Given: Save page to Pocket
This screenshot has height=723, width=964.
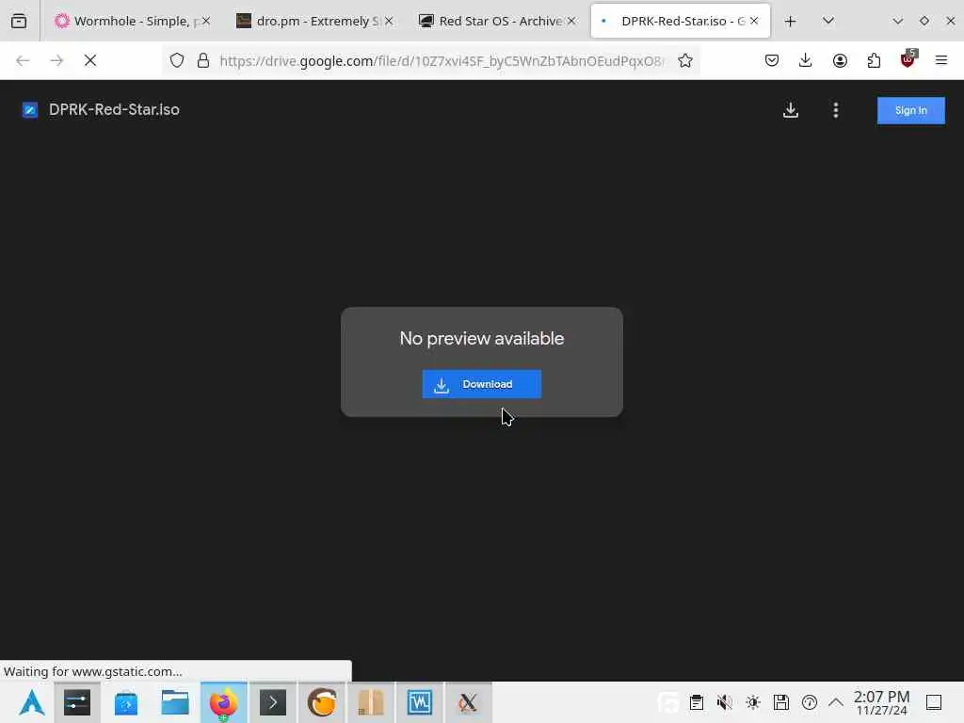Looking at the screenshot, I should (x=772, y=60).
